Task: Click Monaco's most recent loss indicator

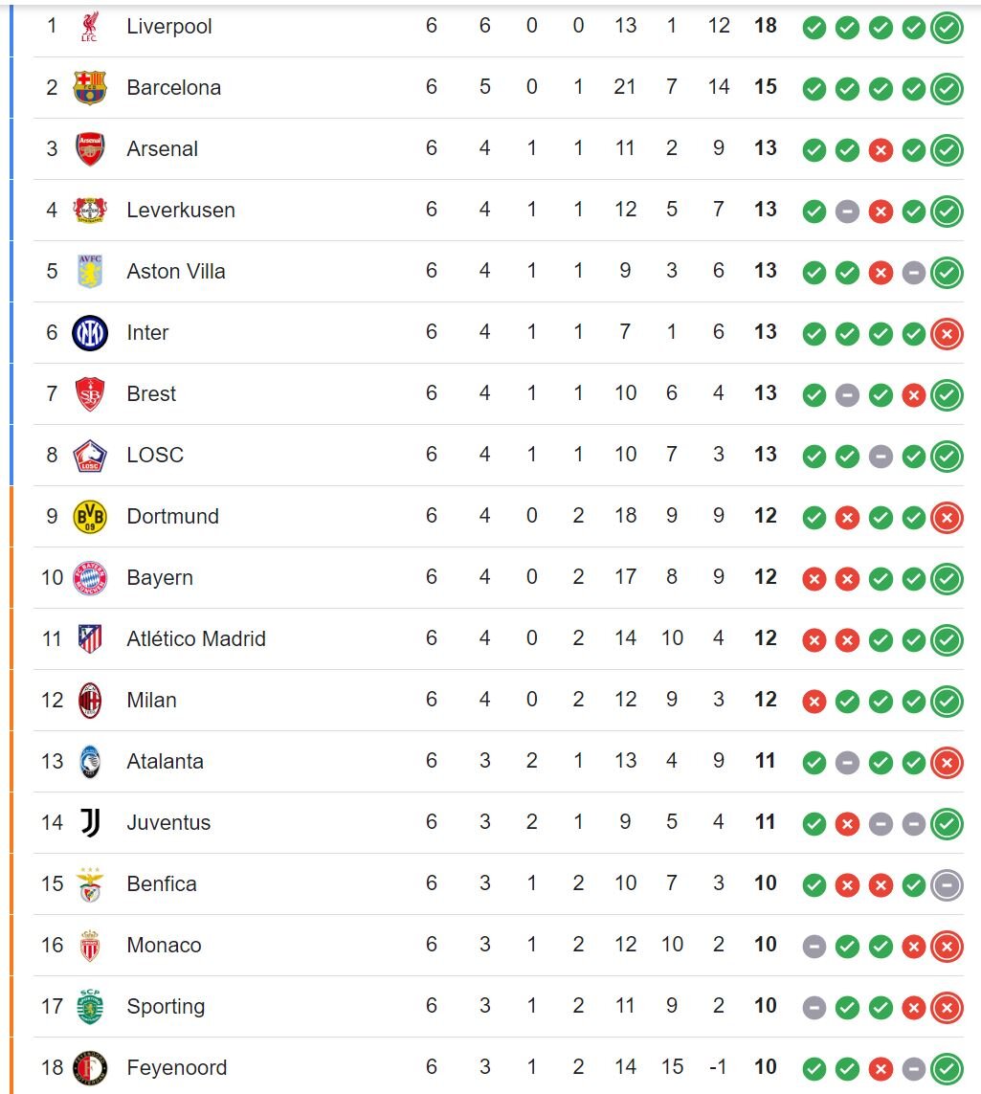Action: coord(947,947)
